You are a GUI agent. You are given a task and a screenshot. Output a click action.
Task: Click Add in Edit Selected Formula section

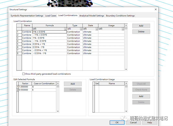coord(73,84)
